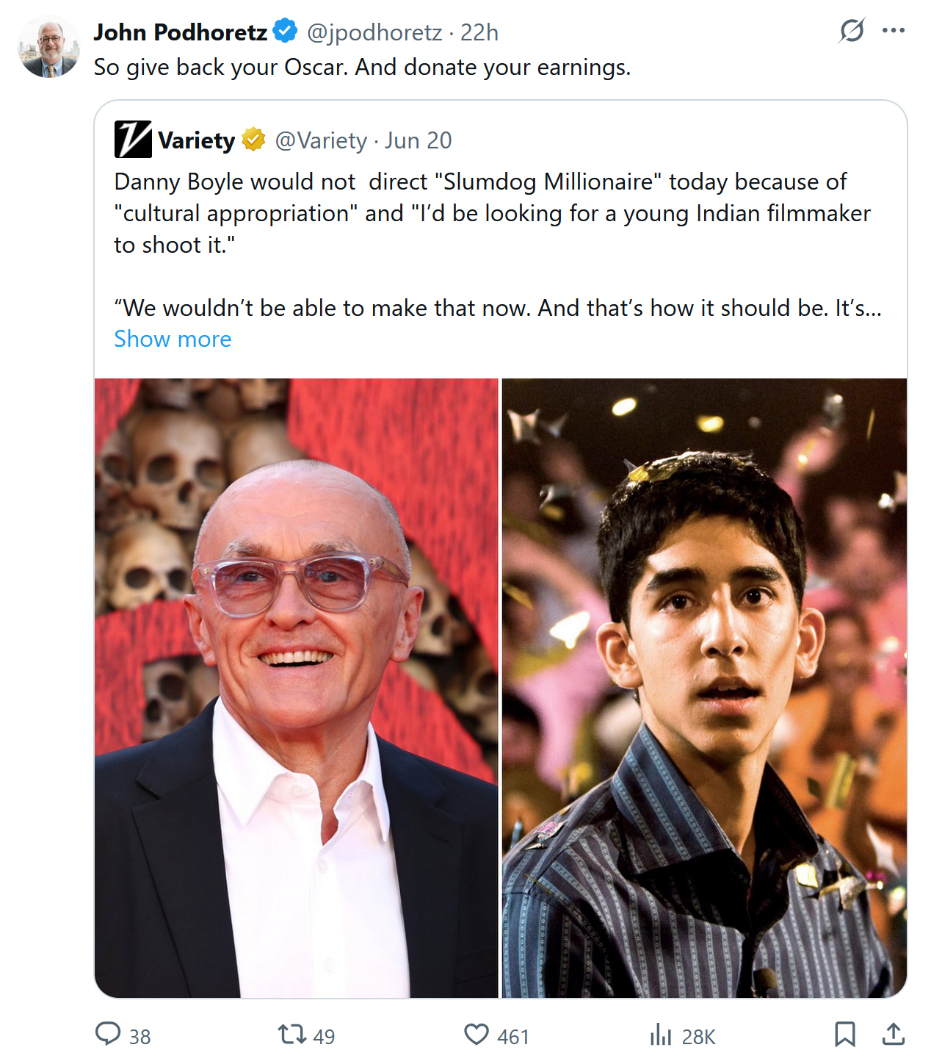The height and width of the screenshot is (1064, 931).
Task: Click the Variety logo avatar
Action: (x=133, y=140)
